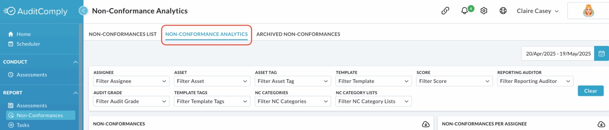609x130 pixels.
Task: Open the Filter Score dropdown
Action: 454,81
